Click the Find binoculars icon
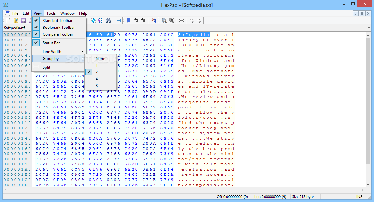 [108, 21]
